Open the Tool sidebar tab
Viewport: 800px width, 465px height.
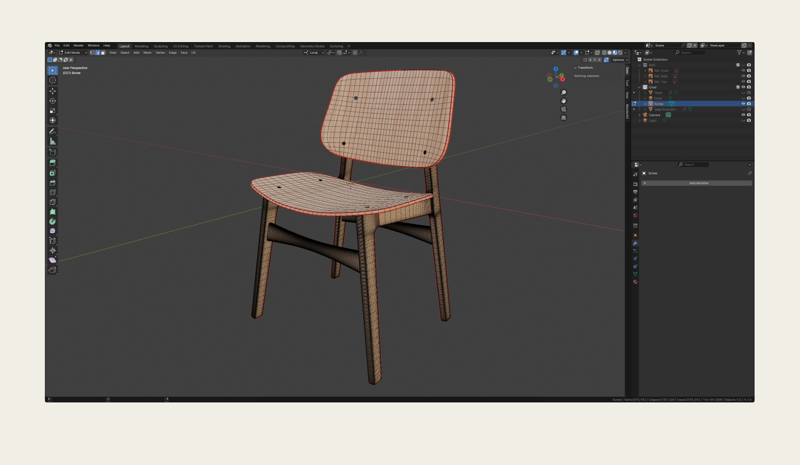coord(627,82)
